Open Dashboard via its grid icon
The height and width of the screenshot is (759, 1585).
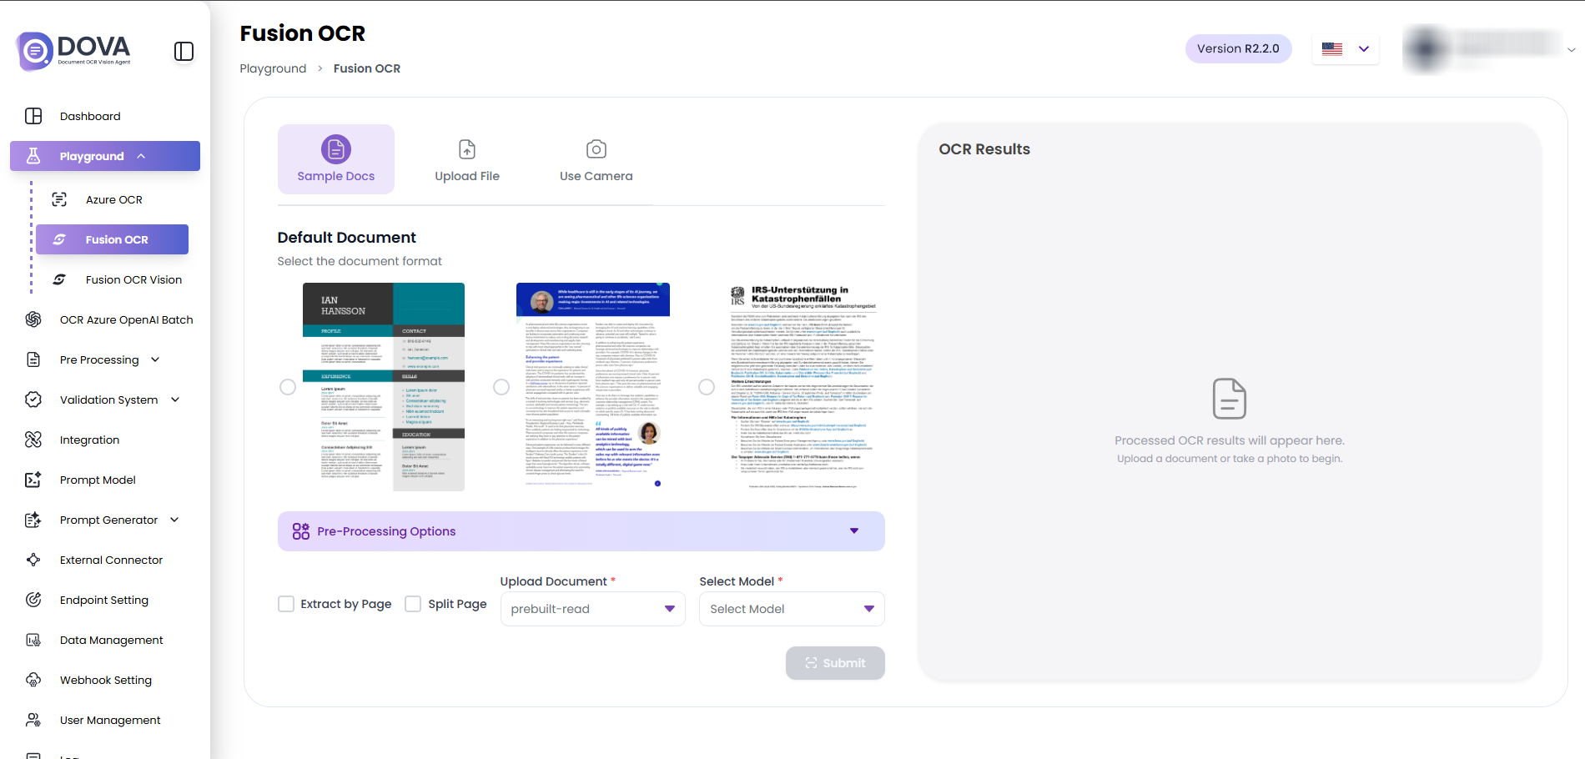click(33, 116)
